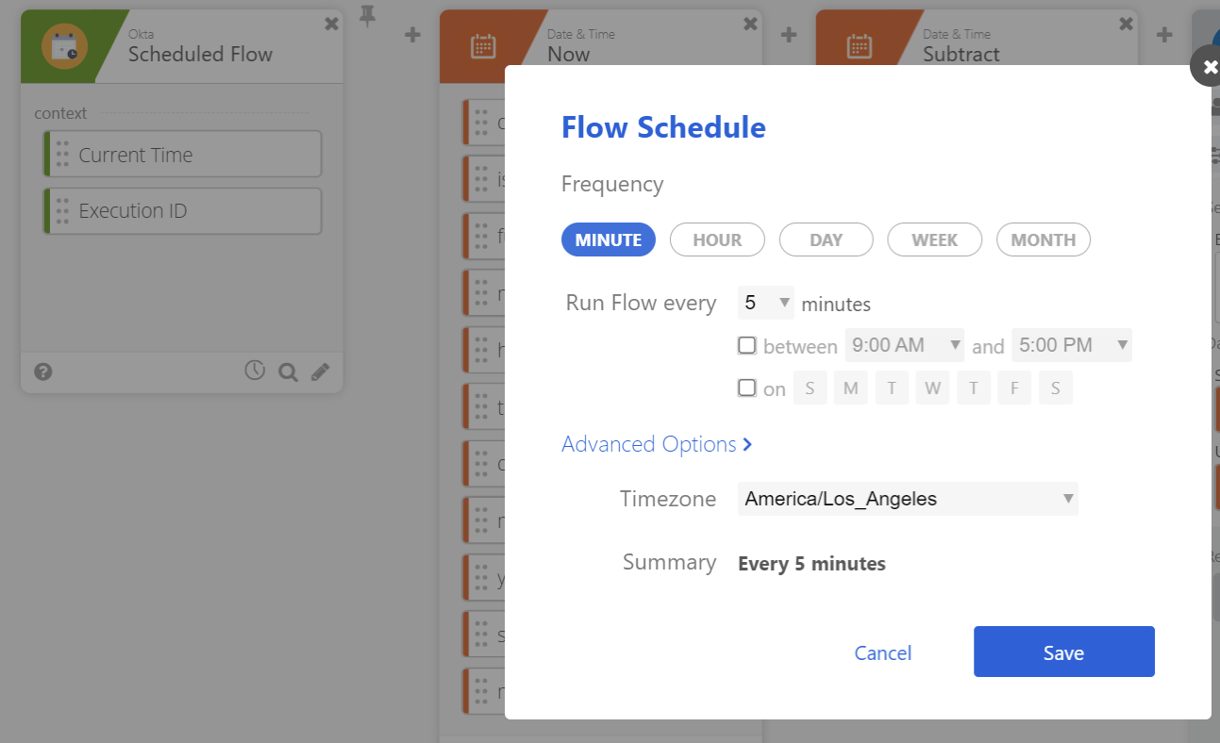Click the Subtract card calendar icon
This screenshot has height=743, width=1220.
pyautogui.click(x=859, y=46)
